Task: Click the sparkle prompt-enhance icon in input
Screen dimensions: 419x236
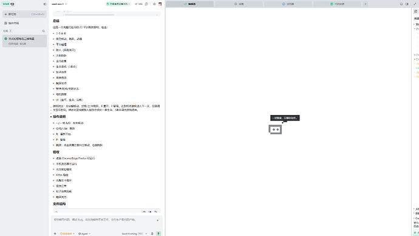Action: coord(158,220)
